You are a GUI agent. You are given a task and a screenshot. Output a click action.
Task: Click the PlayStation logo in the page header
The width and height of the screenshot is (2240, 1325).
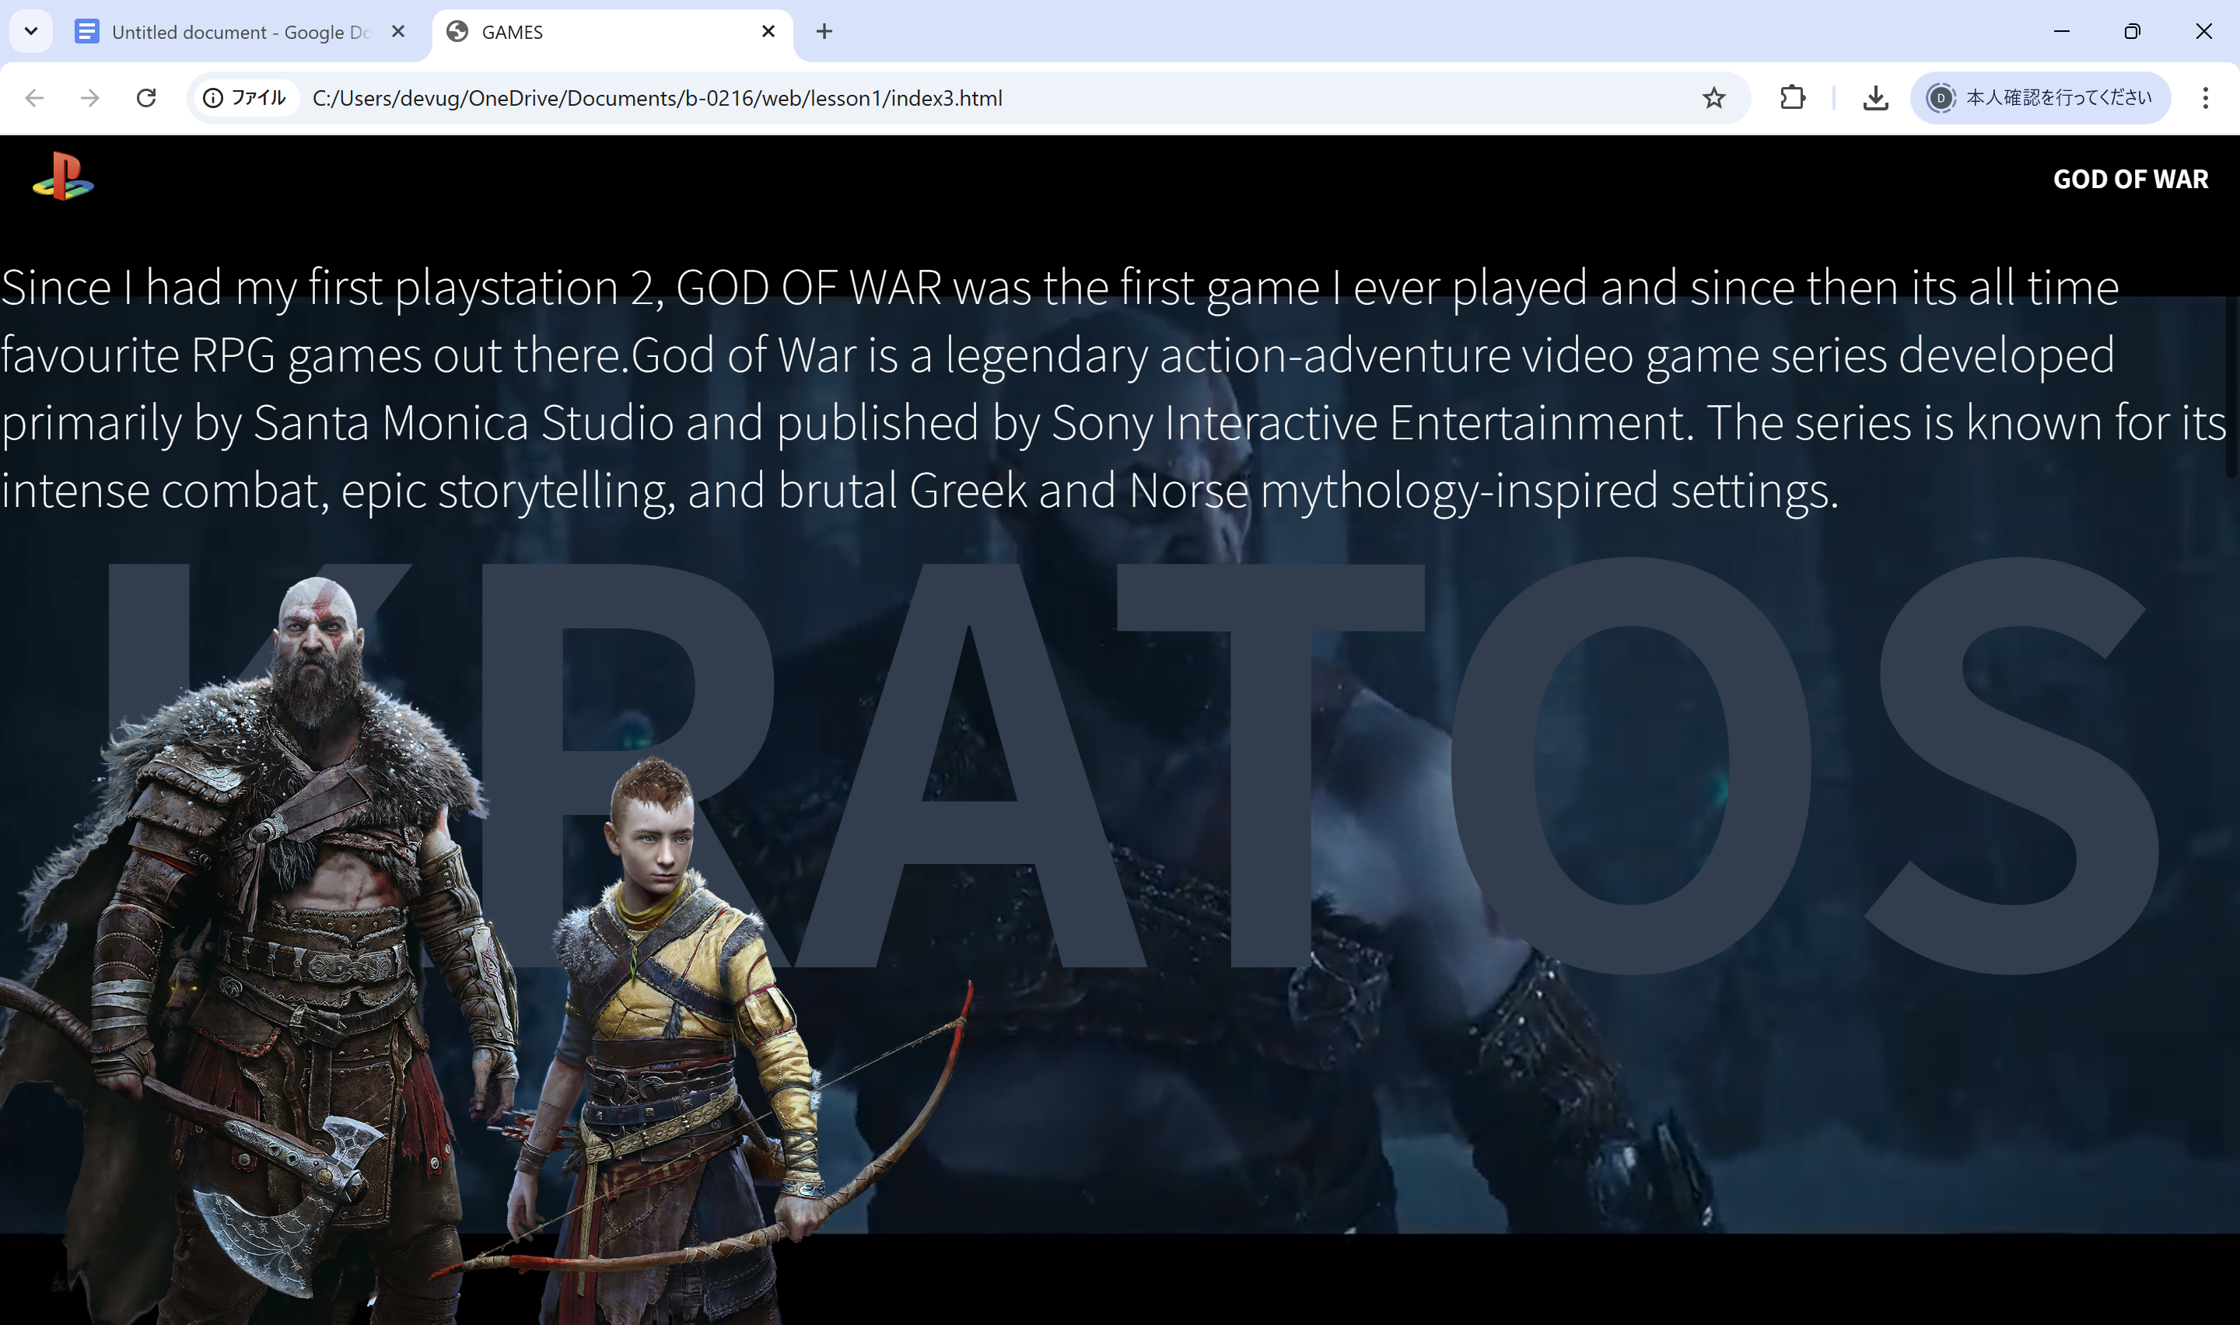[x=63, y=176]
